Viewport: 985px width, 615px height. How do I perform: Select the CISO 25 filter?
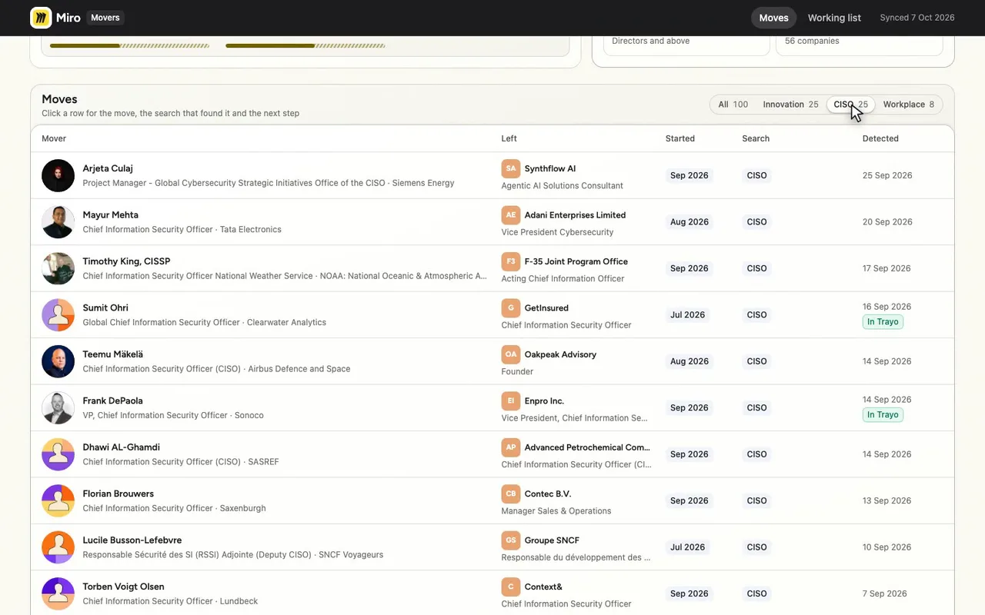pos(850,105)
